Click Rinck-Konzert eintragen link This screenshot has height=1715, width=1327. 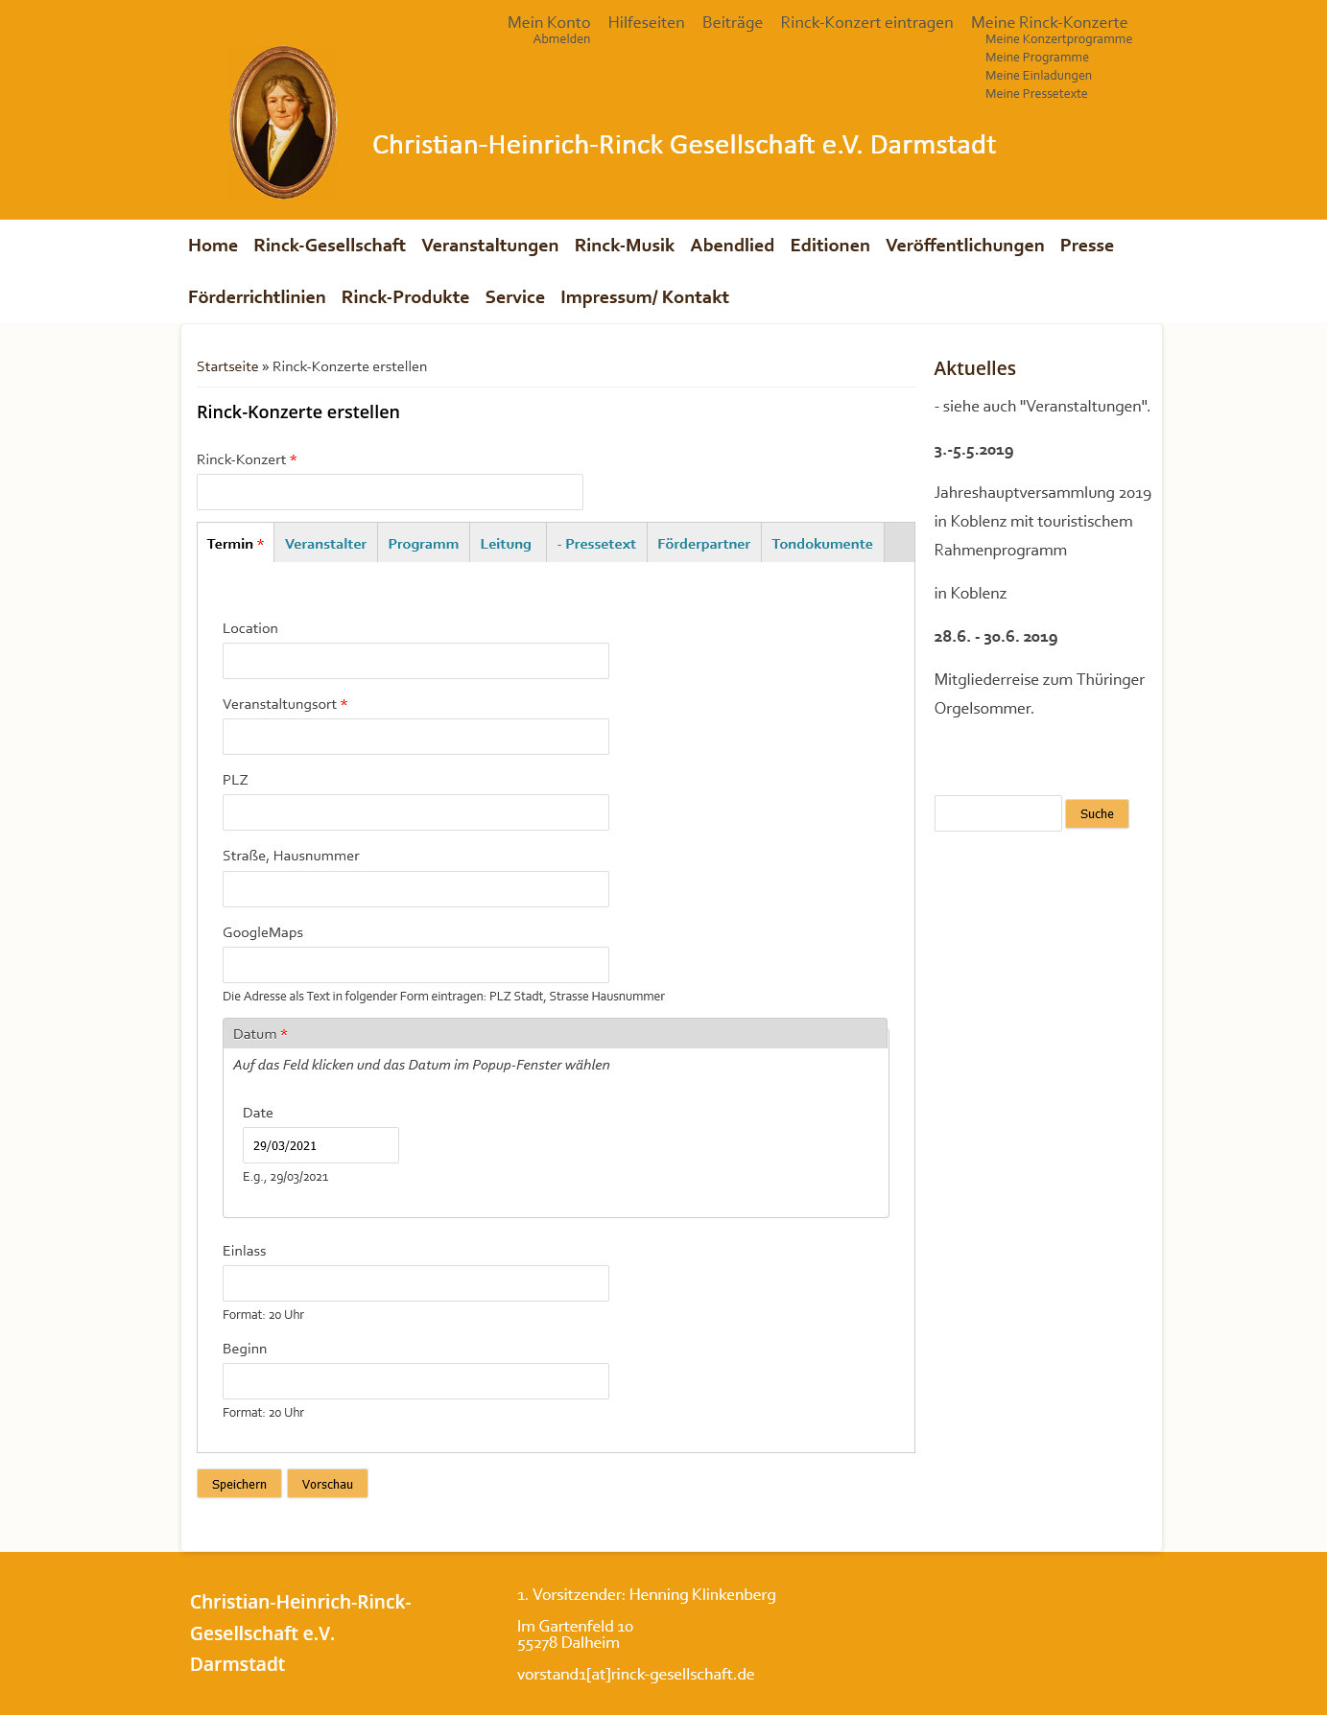coord(866,22)
